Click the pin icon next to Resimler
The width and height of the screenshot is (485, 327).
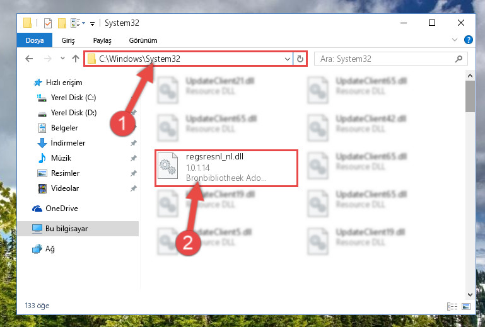pos(133,173)
